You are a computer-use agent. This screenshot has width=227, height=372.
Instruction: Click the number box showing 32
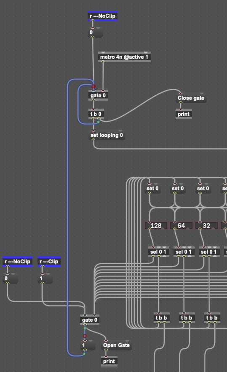pyautogui.click(x=206, y=225)
